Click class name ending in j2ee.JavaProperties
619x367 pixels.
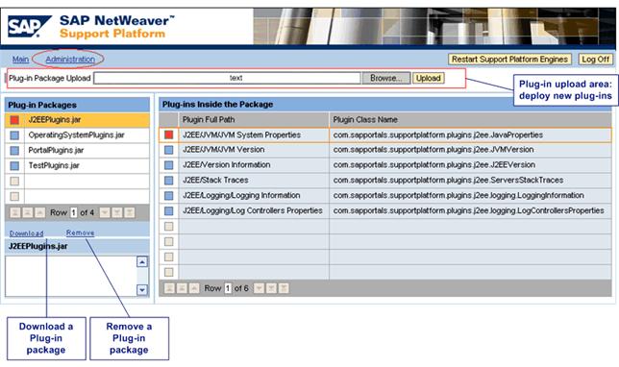click(x=437, y=135)
